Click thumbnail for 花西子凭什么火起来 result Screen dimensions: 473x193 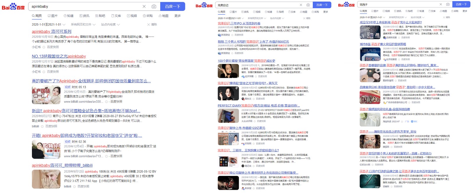pos(370,32)
